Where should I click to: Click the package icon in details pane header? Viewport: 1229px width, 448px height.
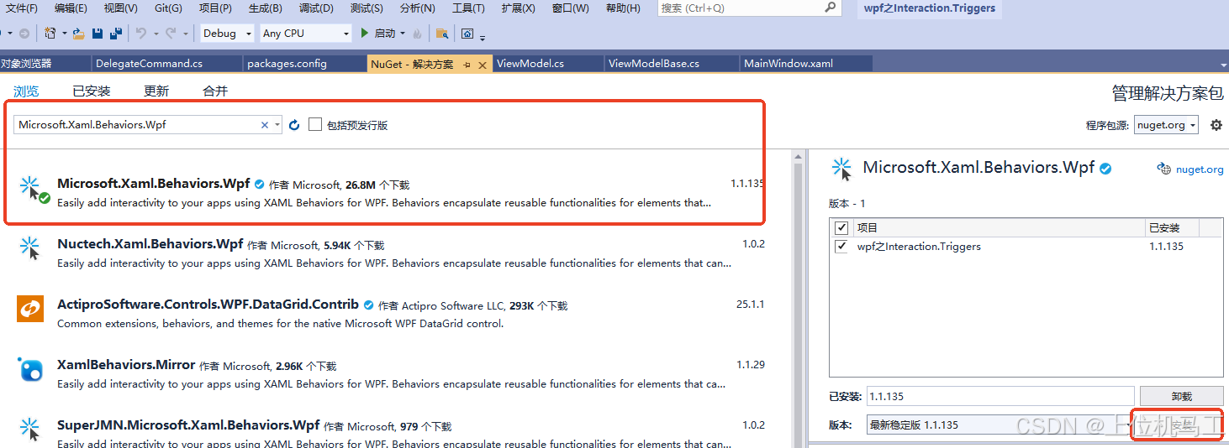point(842,168)
